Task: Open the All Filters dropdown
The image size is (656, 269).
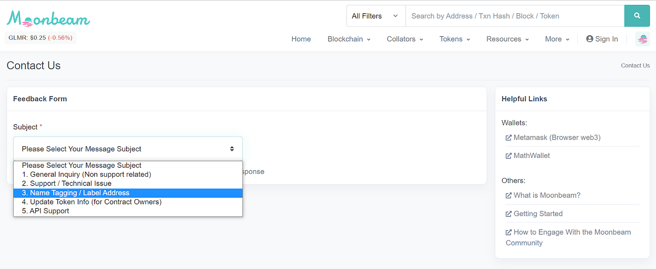Action: click(376, 16)
